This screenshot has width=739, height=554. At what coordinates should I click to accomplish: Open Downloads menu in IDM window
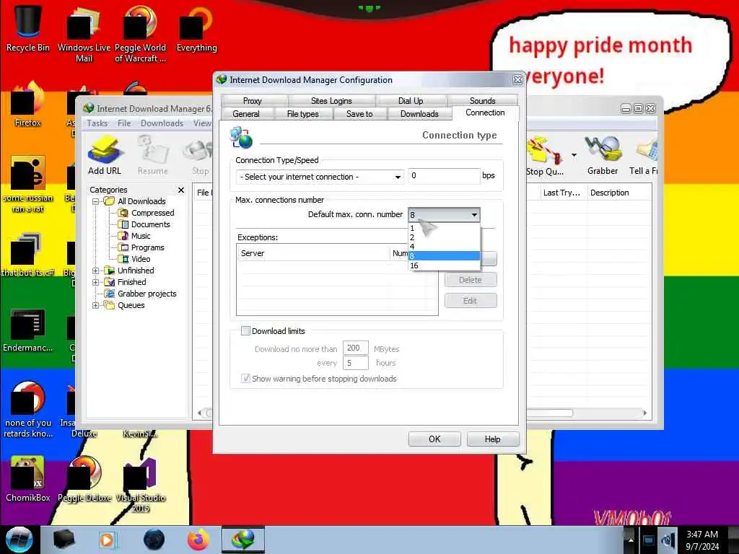tap(162, 123)
